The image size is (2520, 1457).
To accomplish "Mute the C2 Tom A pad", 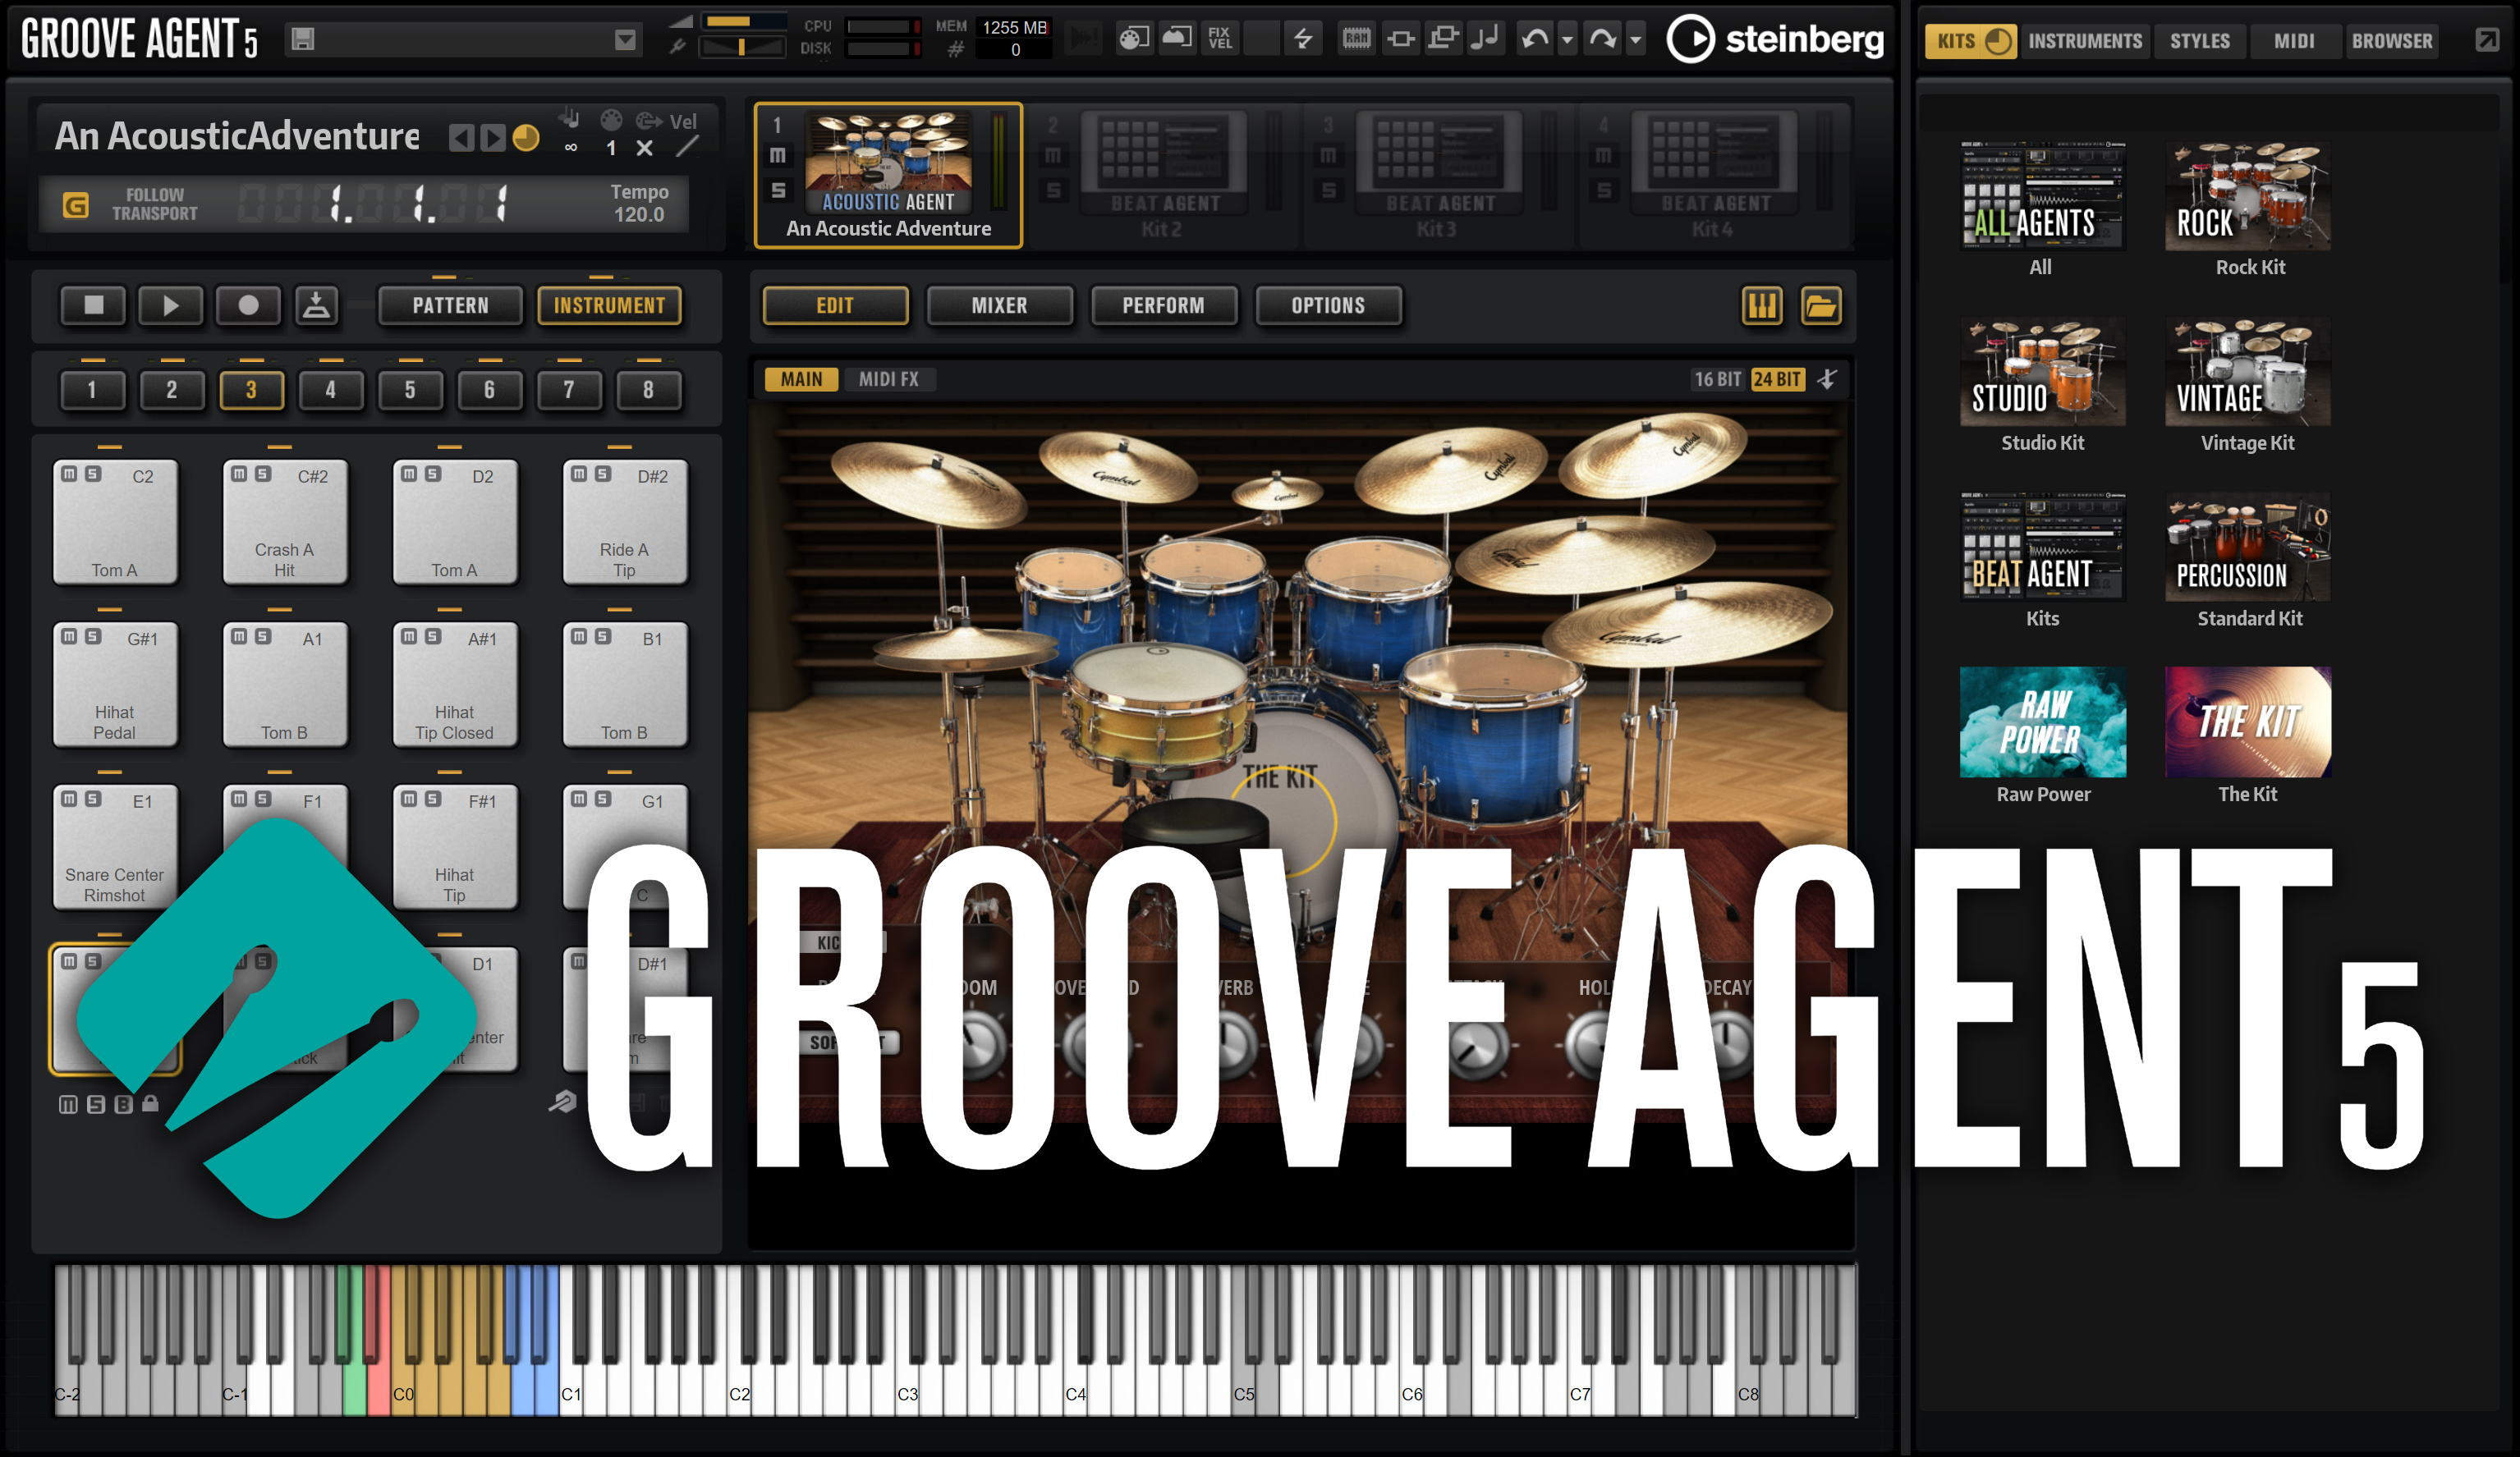I will [69, 474].
